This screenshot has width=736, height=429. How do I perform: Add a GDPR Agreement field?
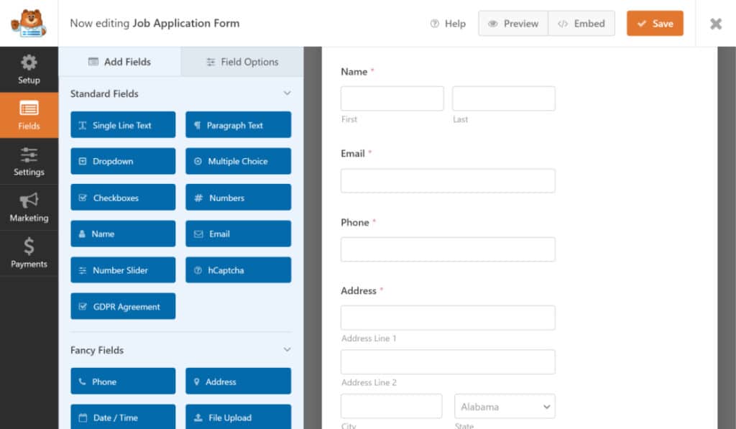pyautogui.click(x=122, y=305)
